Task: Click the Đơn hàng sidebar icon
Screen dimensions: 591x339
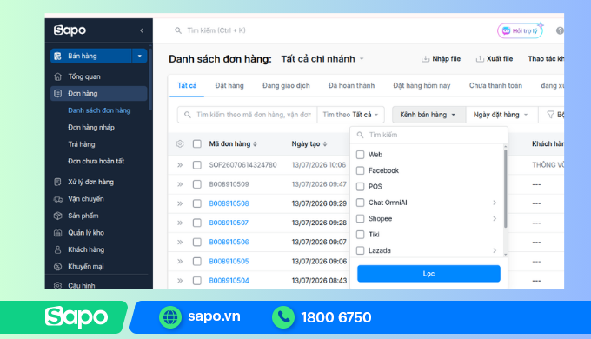Action: [57, 94]
